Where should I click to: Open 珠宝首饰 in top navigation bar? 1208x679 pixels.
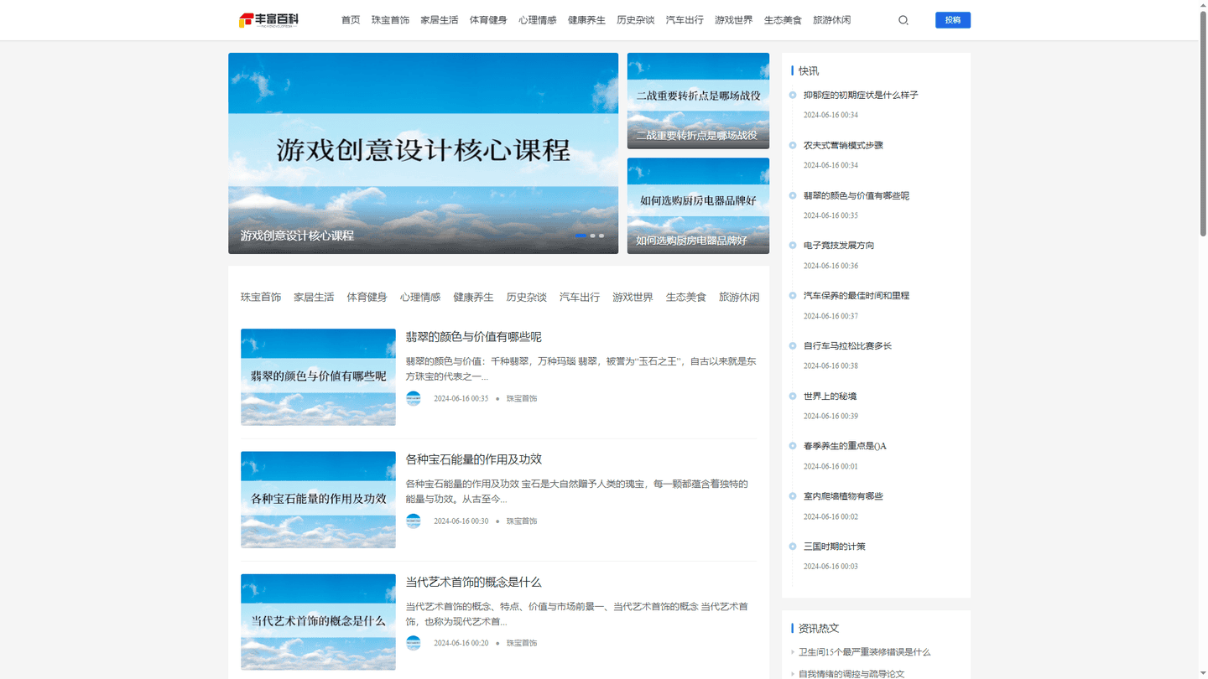(x=391, y=20)
